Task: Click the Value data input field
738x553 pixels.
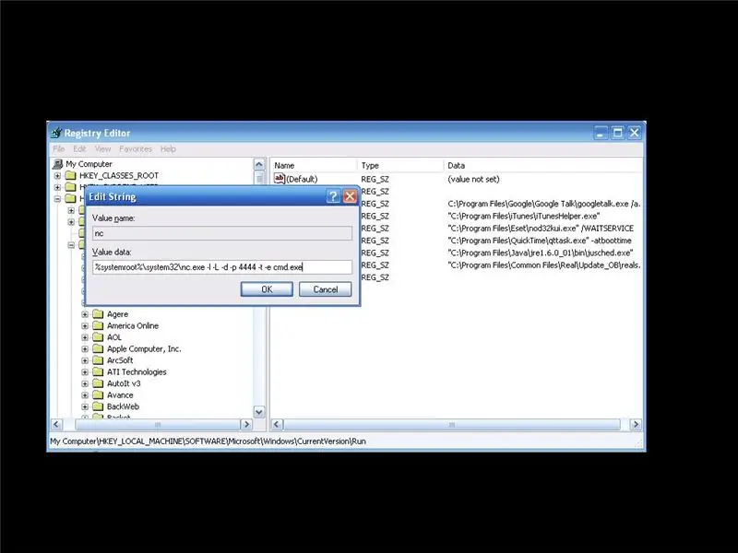Action: pos(222,267)
